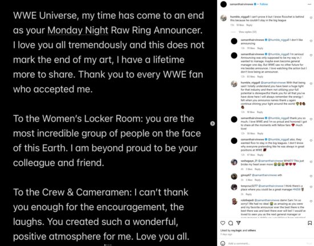
Task: Focus the Add a comment field
Action: 266,243
